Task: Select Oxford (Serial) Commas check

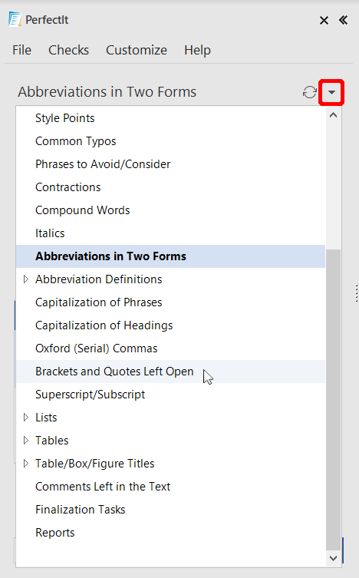Action: (170, 348)
